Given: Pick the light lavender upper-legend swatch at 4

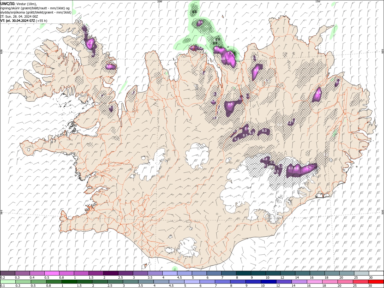Looking at the screenshot, I should (170, 273).
